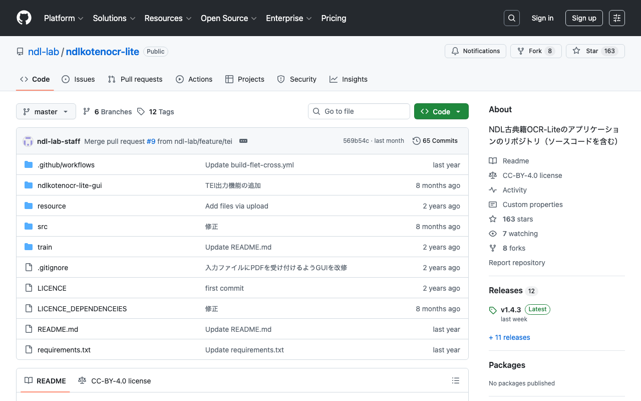
Task: Click the clock icon next to 65 Commits
Action: pos(416,141)
